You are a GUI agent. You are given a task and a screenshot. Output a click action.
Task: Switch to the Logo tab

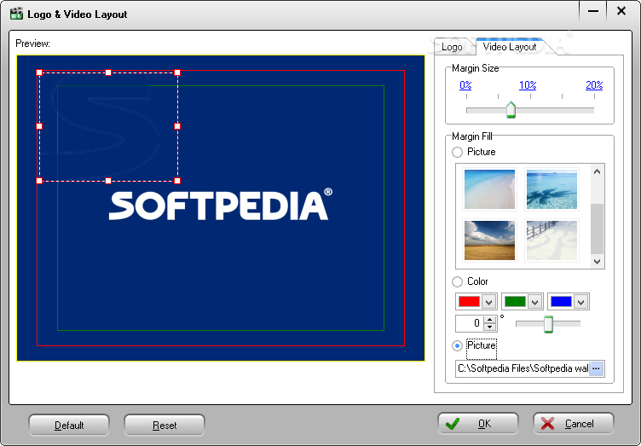tap(452, 47)
